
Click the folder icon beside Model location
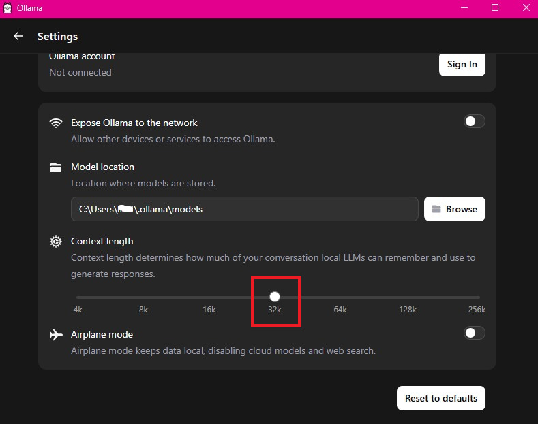[56, 167]
